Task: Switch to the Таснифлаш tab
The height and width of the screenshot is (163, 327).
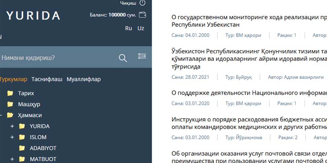Action: 47,79
